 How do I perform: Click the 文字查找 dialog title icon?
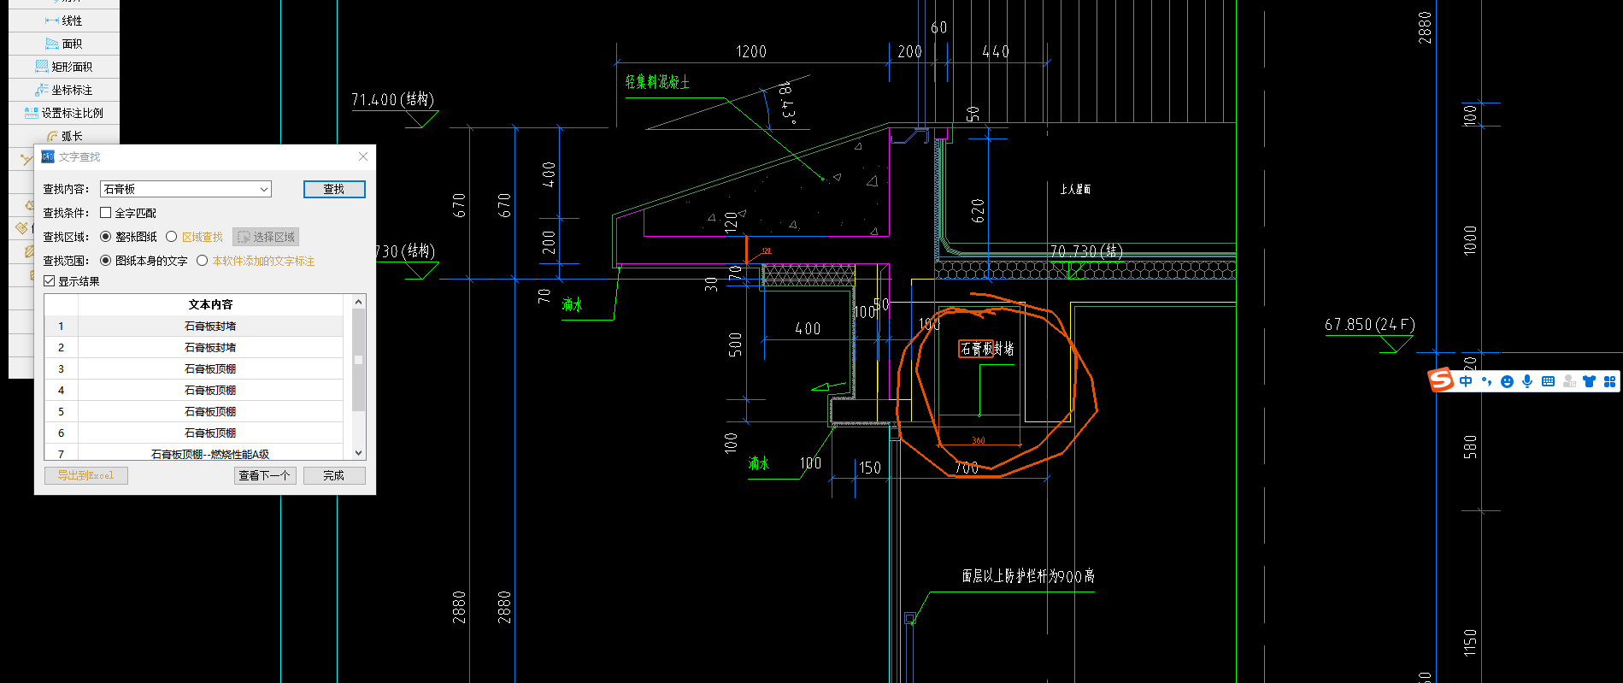48,156
